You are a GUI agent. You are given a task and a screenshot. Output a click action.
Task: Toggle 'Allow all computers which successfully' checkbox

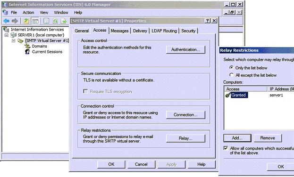tap(226, 148)
